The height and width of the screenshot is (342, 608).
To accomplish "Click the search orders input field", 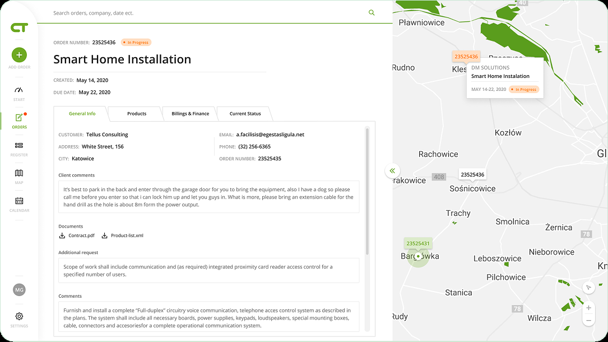I will click(210, 13).
